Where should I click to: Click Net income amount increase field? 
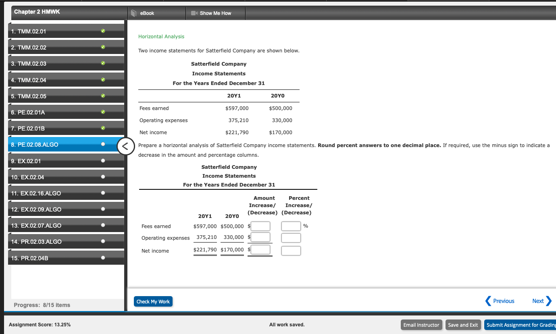pyautogui.click(x=261, y=250)
